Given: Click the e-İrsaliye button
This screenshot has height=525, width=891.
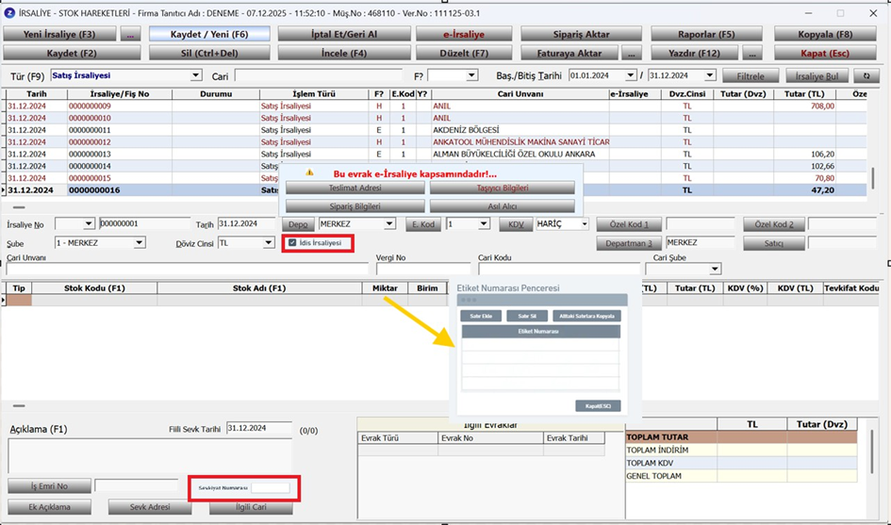Looking at the screenshot, I should [464, 34].
